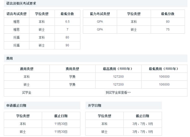Select the 申请截止日期 section heading
The height and width of the screenshot is (137, 190).
point(16,105)
